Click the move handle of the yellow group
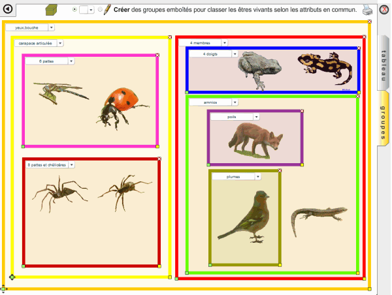392x295 pixels. point(12,277)
